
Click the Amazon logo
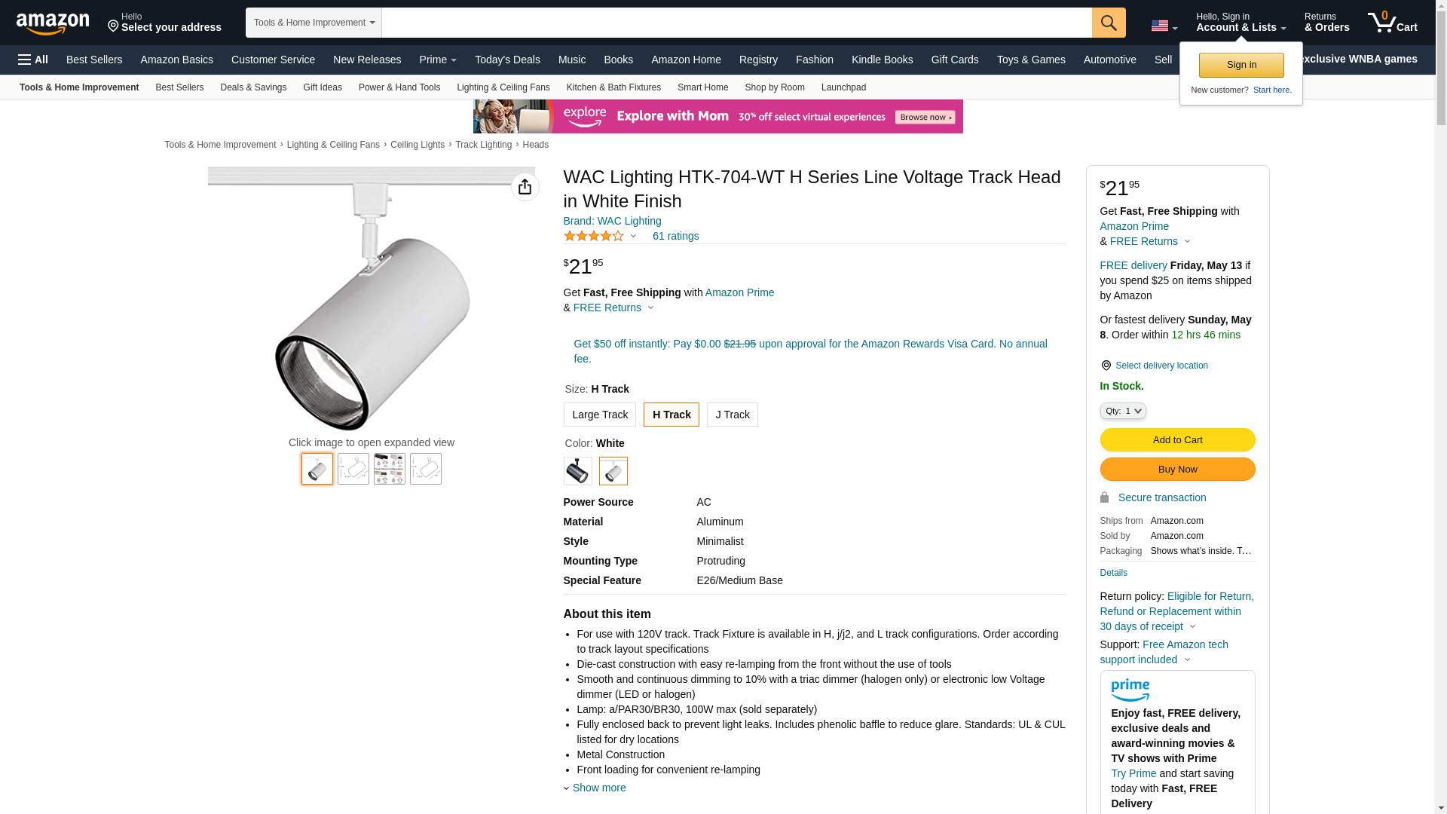pyautogui.click(x=53, y=23)
